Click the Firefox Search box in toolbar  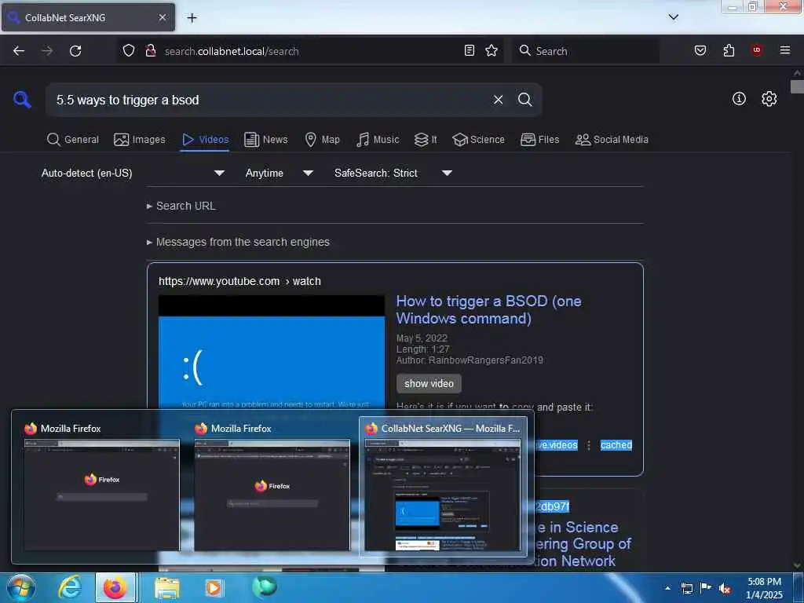[586, 51]
